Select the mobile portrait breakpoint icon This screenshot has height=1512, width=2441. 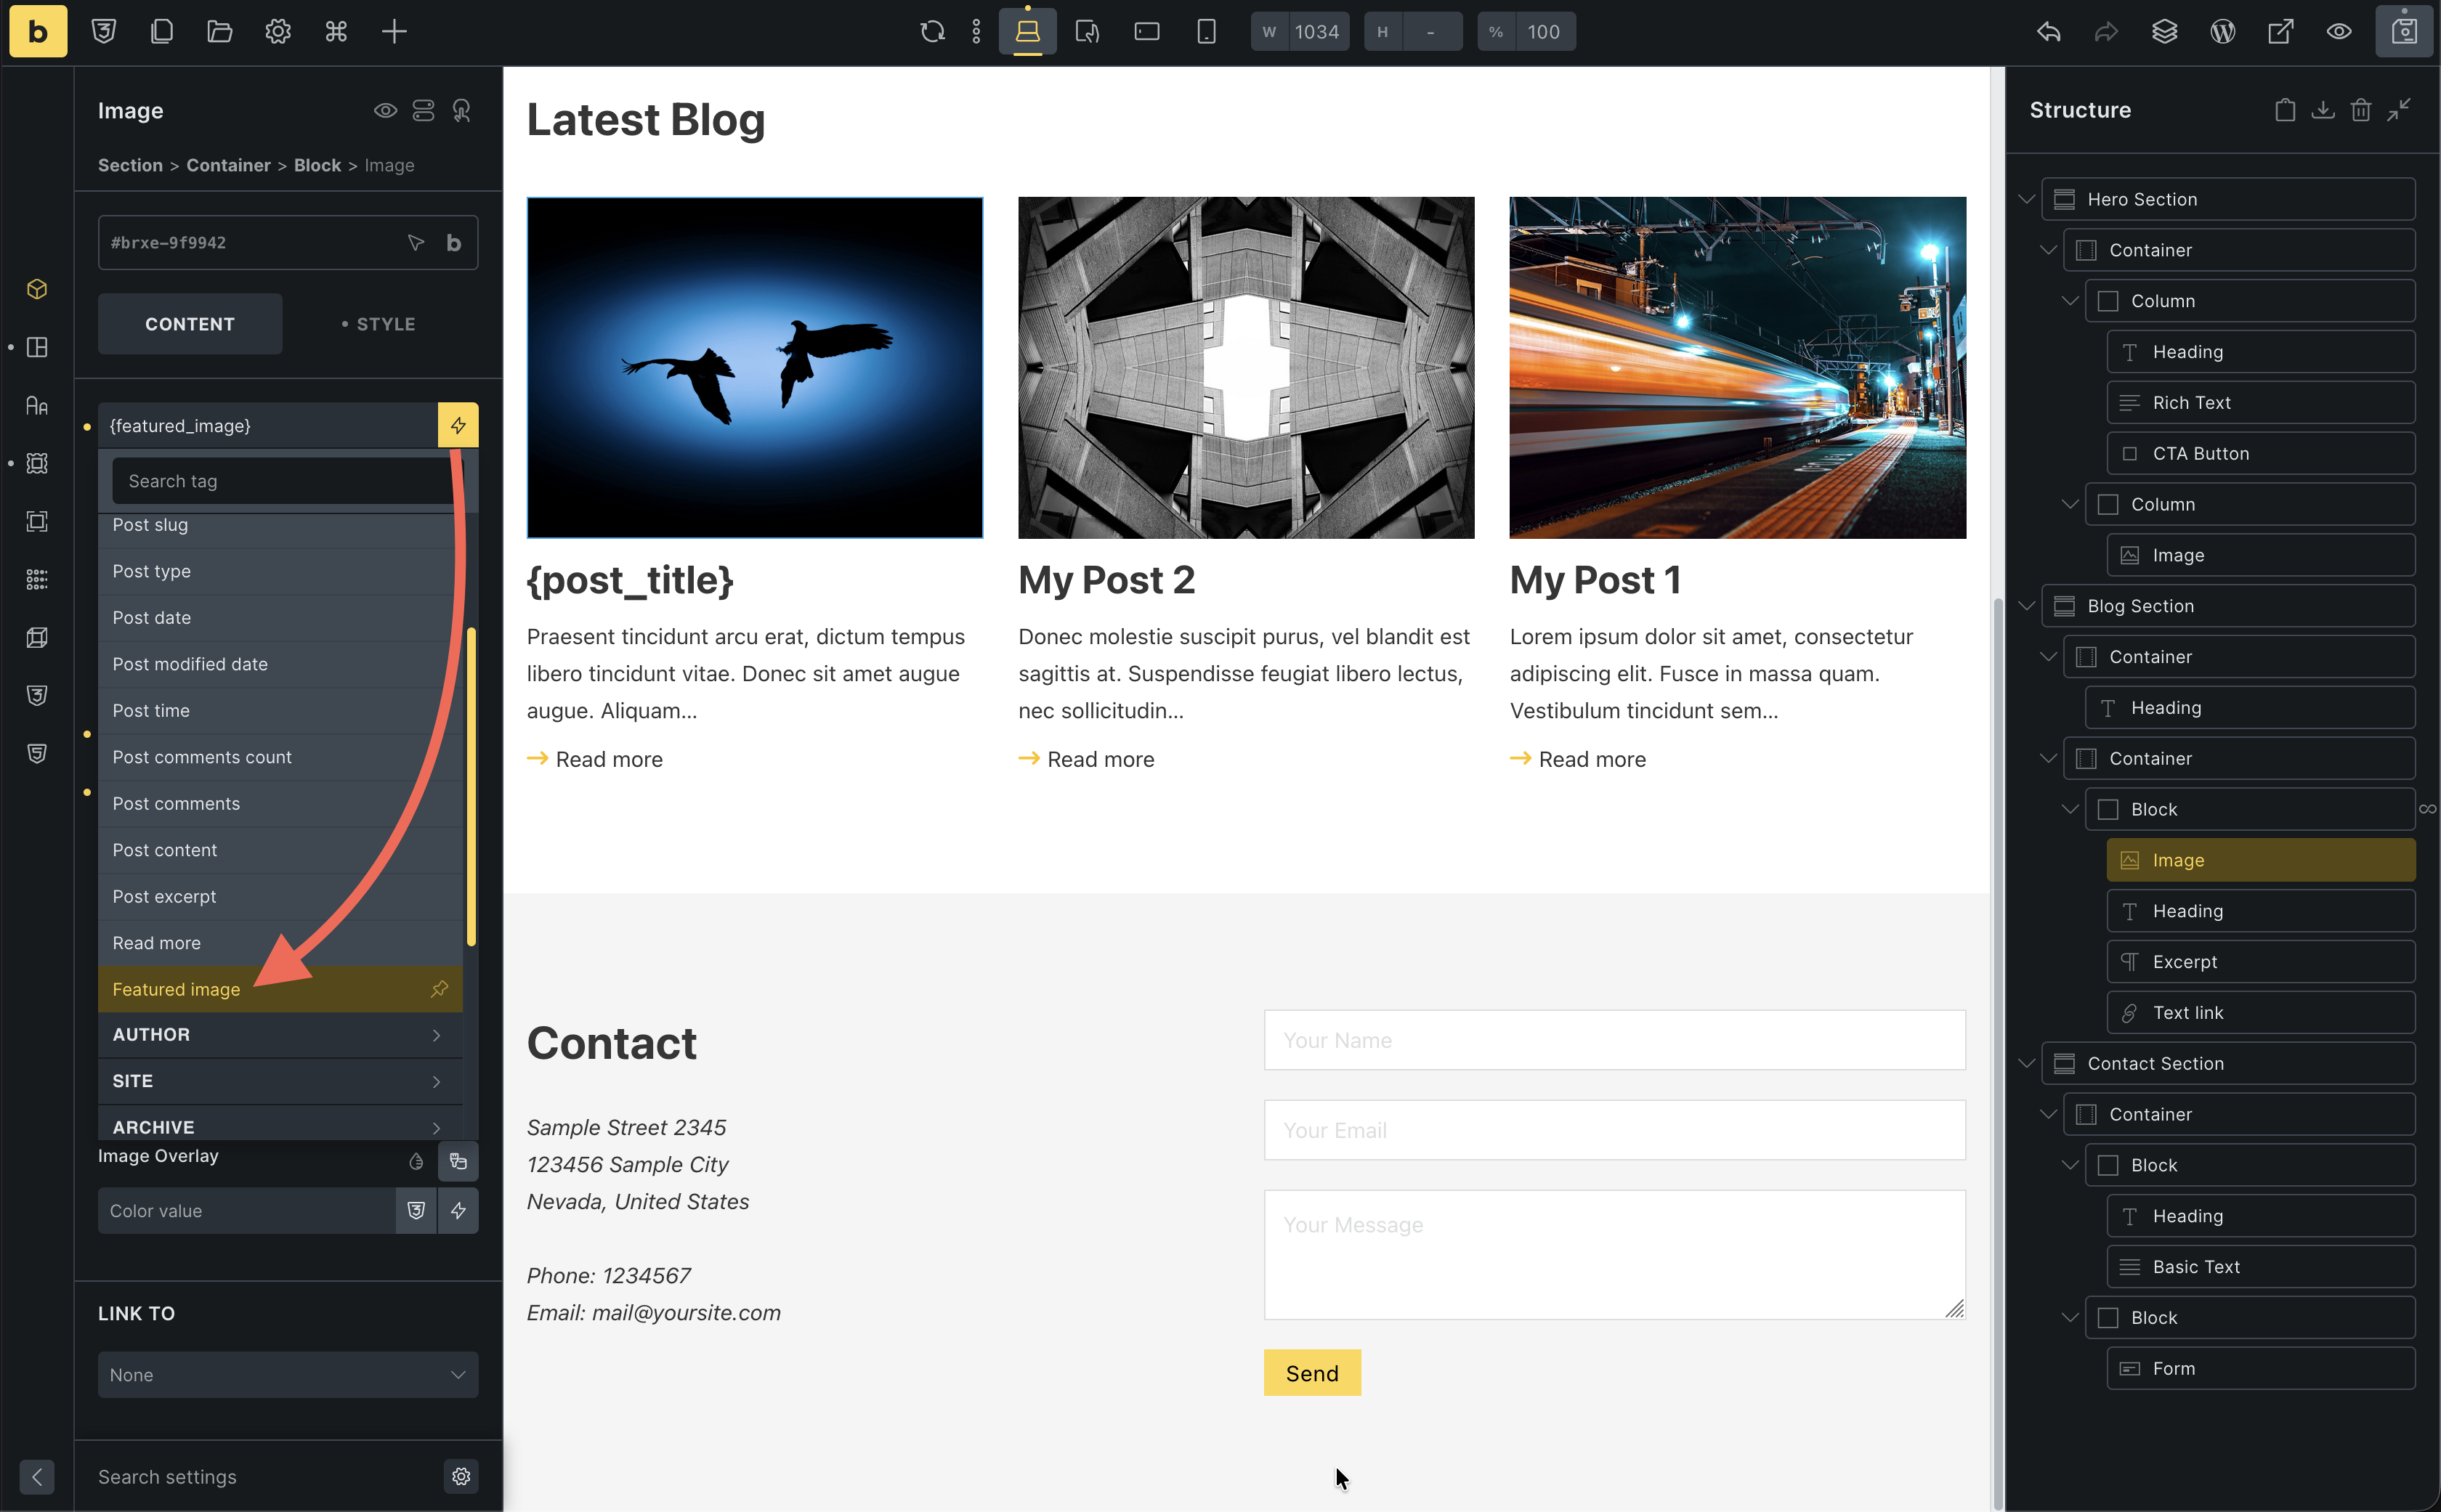(1205, 32)
